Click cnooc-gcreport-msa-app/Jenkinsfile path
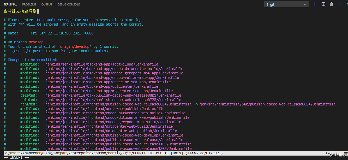 point(115,73)
